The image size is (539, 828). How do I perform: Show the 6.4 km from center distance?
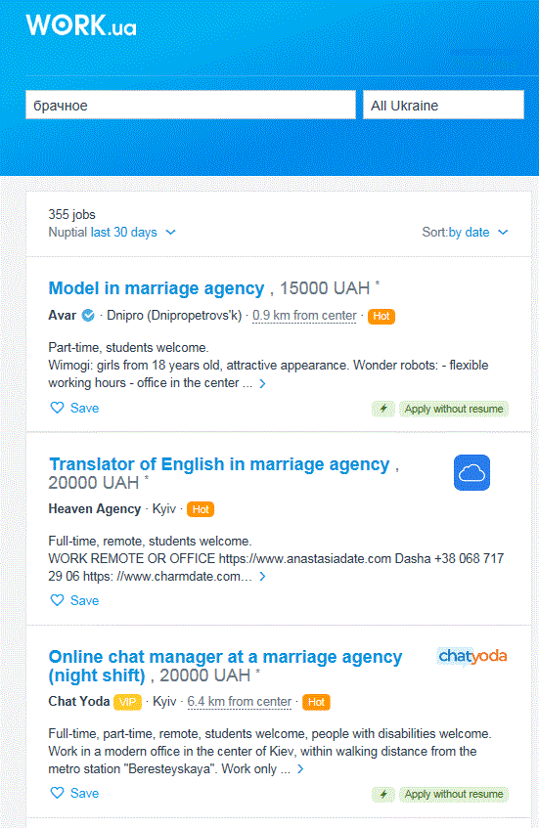pyautogui.click(x=240, y=702)
